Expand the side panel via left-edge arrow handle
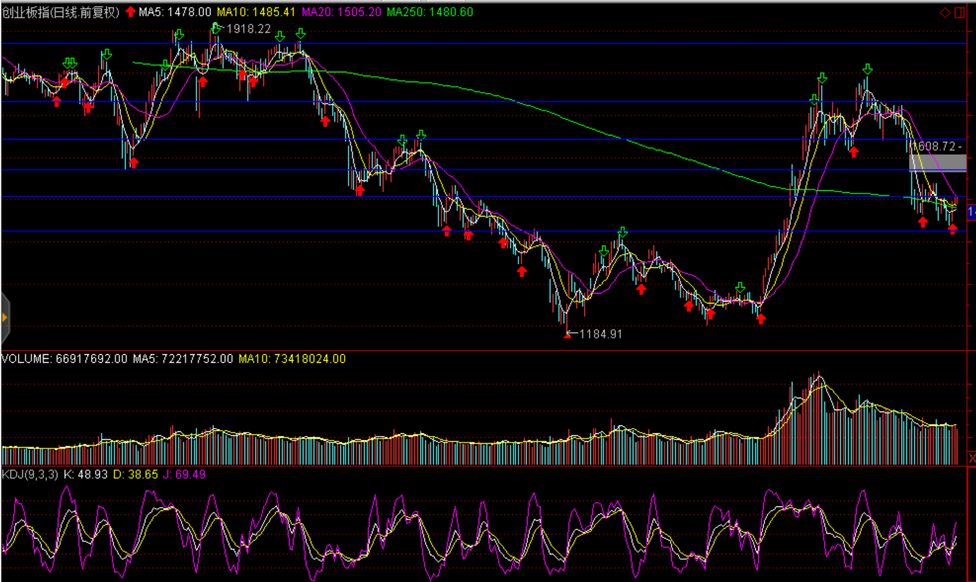This screenshot has height=582, width=976. point(5,318)
